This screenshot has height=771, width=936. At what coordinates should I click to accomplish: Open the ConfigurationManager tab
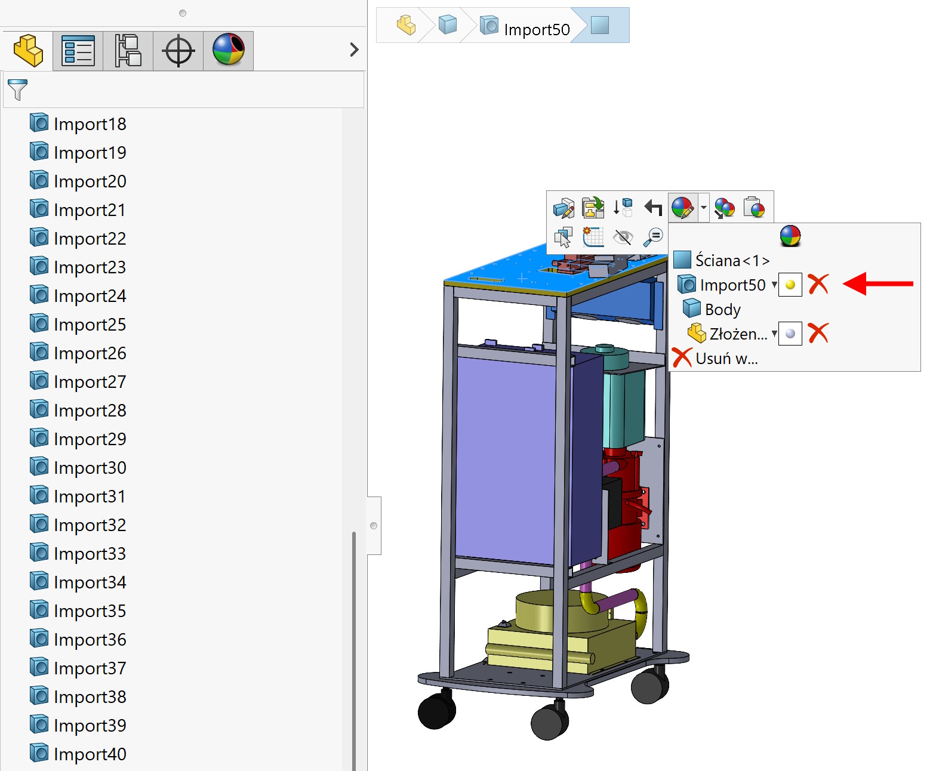coord(128,51)
